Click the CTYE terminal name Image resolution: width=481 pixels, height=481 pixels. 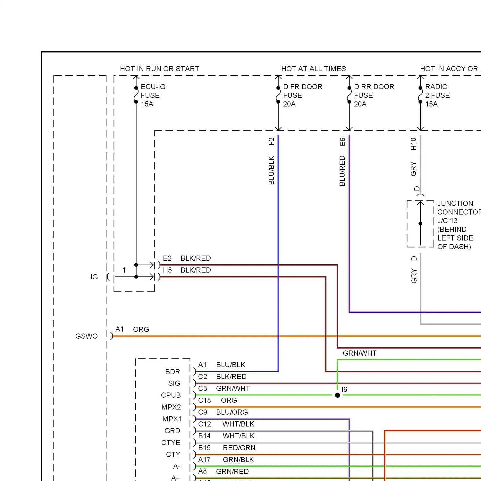(x=171, y=443)
